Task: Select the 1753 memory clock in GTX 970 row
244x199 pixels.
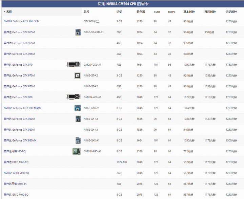Action: tap(231, 65)
